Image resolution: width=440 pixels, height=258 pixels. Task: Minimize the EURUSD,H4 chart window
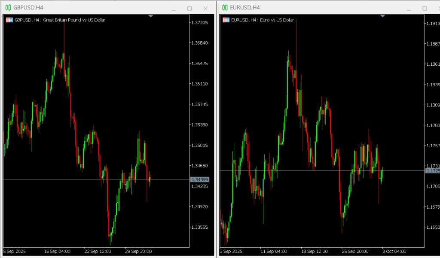[409, 9]
